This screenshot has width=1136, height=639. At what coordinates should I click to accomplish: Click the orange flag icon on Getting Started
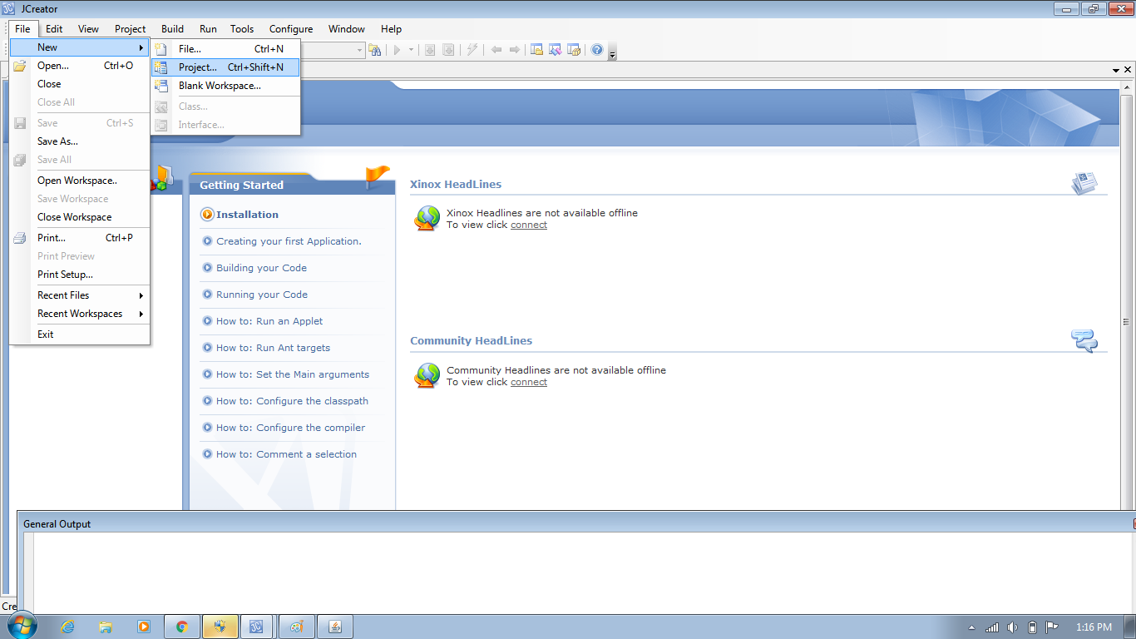click(x=377, y=176)
